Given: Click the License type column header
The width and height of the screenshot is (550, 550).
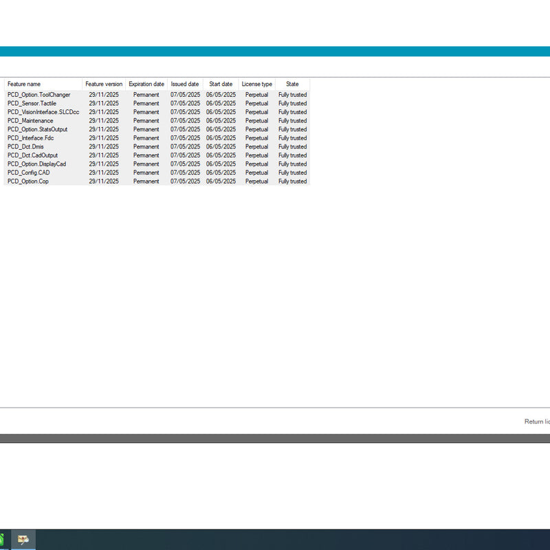Looking at the screenshot, I should pyautogui.click(x=257, y=84).
